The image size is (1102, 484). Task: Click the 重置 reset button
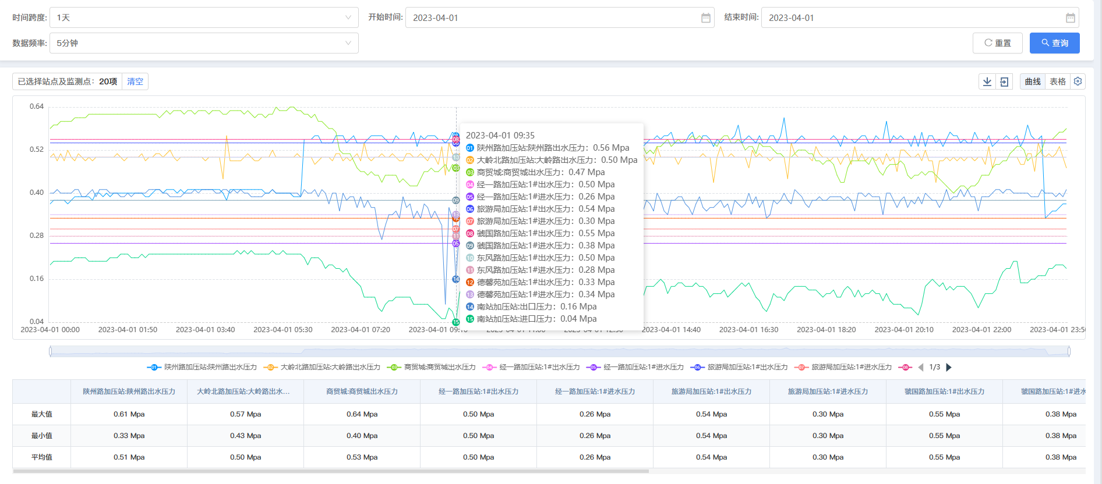[997, 43]
